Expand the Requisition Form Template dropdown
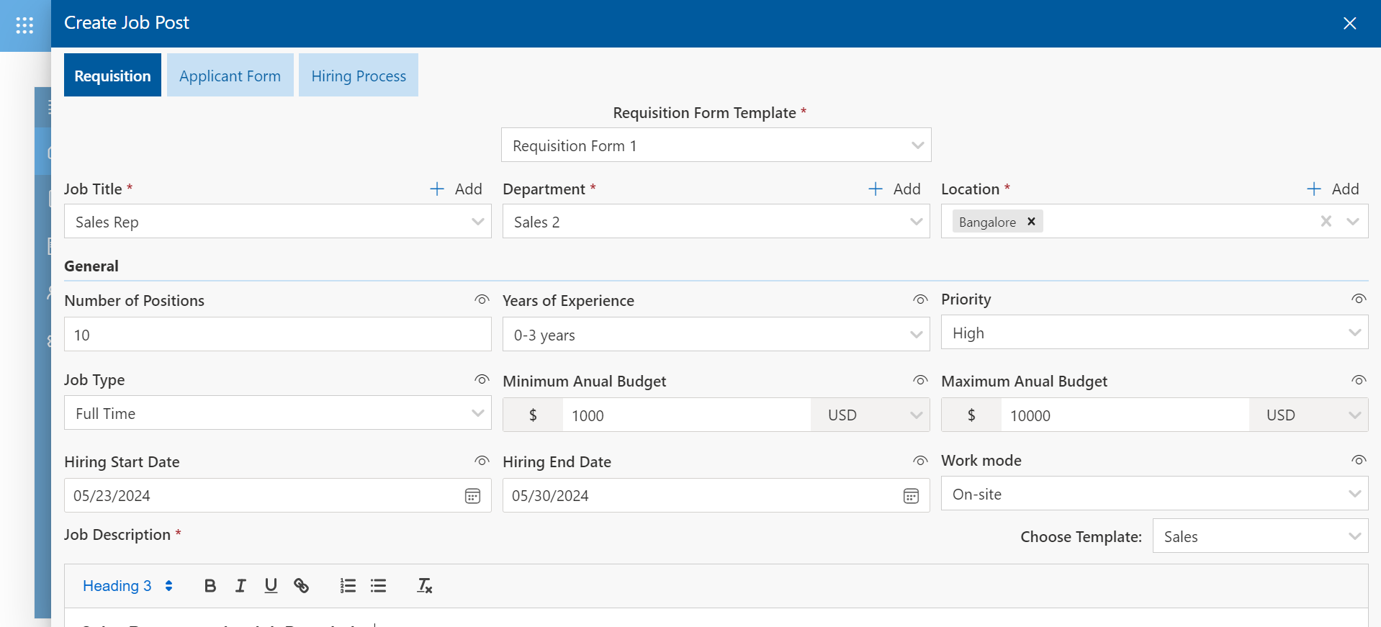Viewport: 1381px width, 627px height. pyautogui.click(x=716, y=145)
